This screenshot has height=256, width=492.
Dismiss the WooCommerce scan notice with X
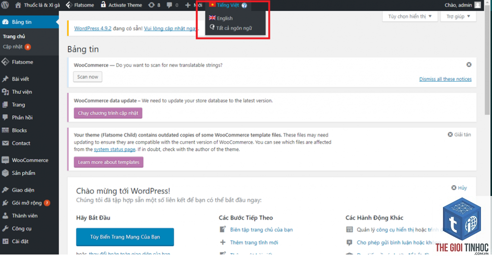tap(469, 65)
